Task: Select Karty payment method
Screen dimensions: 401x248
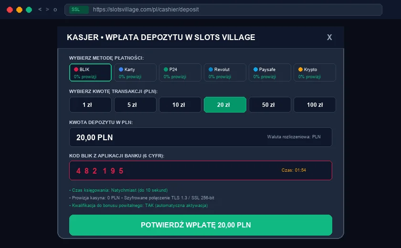Action: tap(135, 72)
